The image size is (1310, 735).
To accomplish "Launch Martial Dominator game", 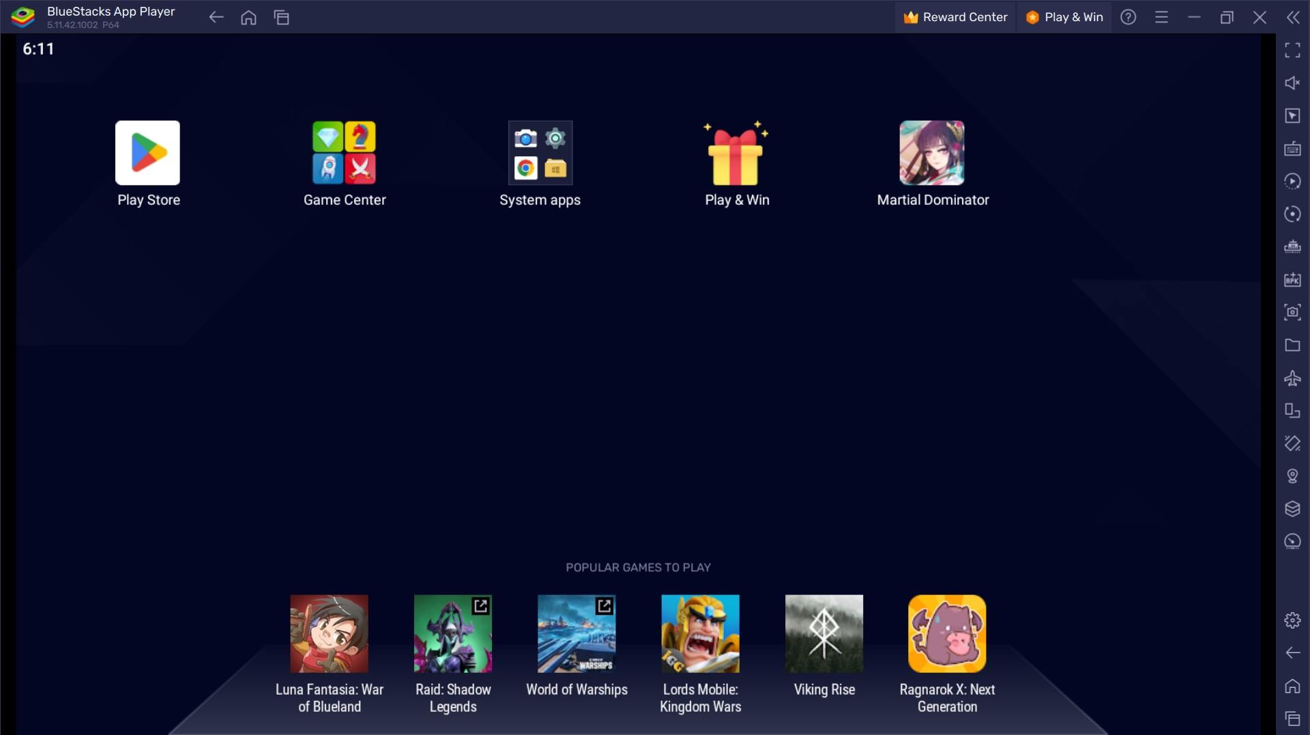I will 932,153.
